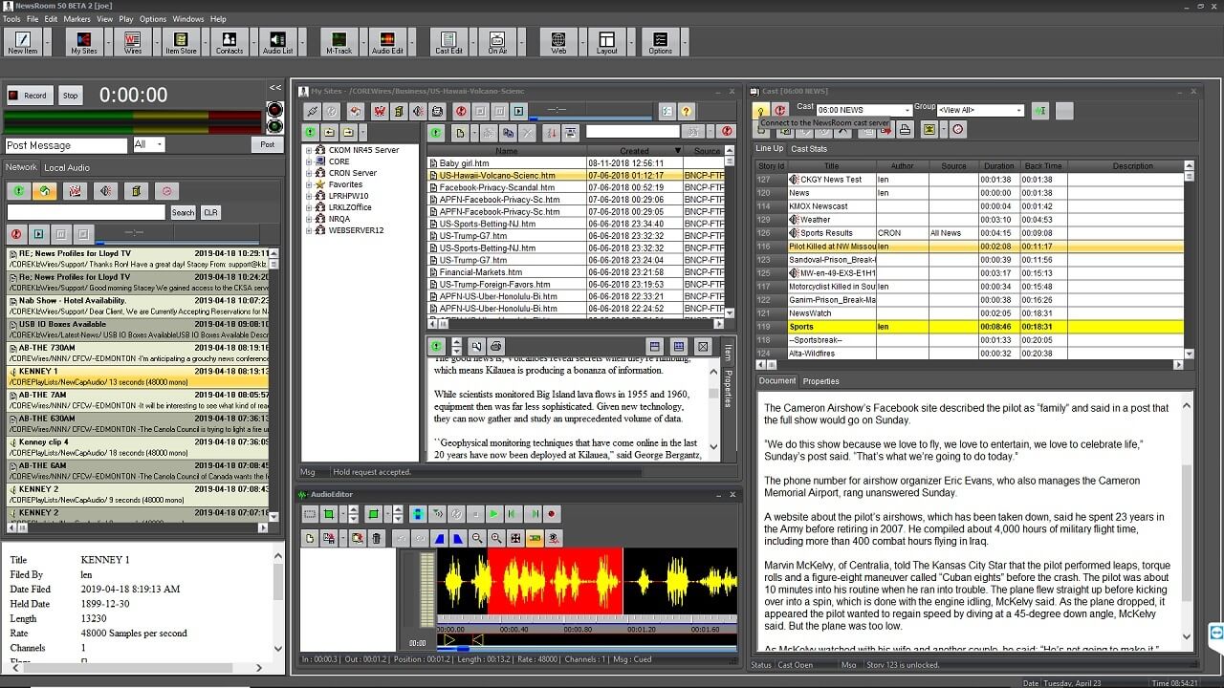
Task: Open the Markers menu
Action: click(x=76, y=19)
